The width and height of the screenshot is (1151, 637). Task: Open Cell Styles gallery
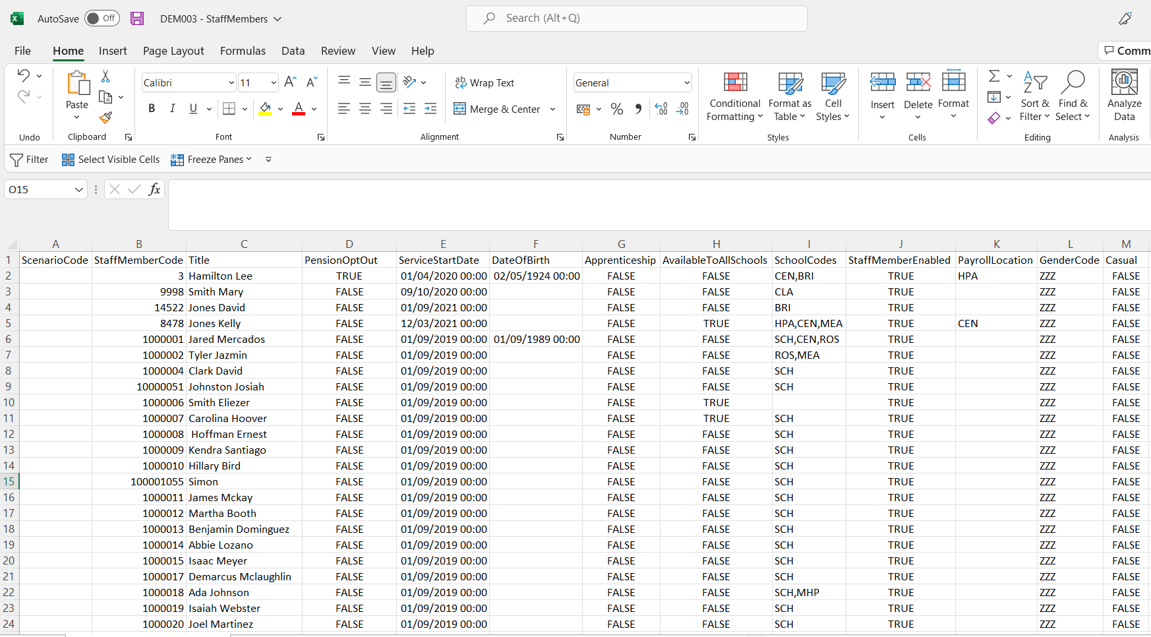coord(833,96)
